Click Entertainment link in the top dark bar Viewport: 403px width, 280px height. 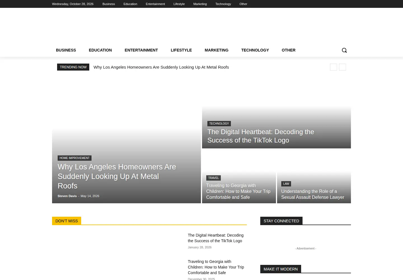pos(155,4)
